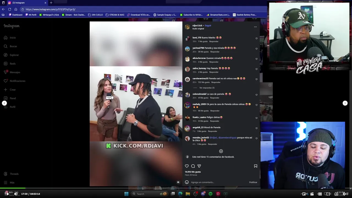Open video player settings gear

[344, 194]
